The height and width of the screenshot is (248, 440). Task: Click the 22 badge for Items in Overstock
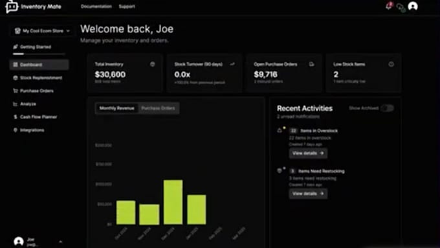(293, 131)
